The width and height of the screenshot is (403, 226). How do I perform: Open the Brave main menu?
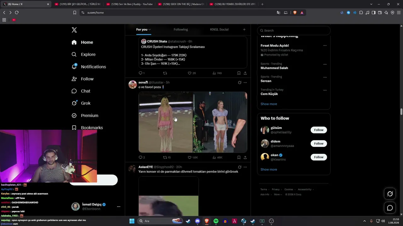[399, 13]
